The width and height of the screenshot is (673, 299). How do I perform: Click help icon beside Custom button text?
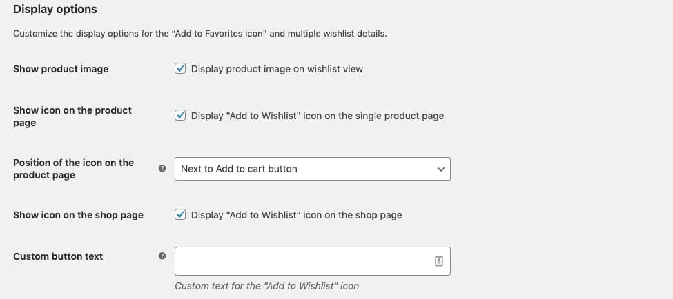point(162,256)
